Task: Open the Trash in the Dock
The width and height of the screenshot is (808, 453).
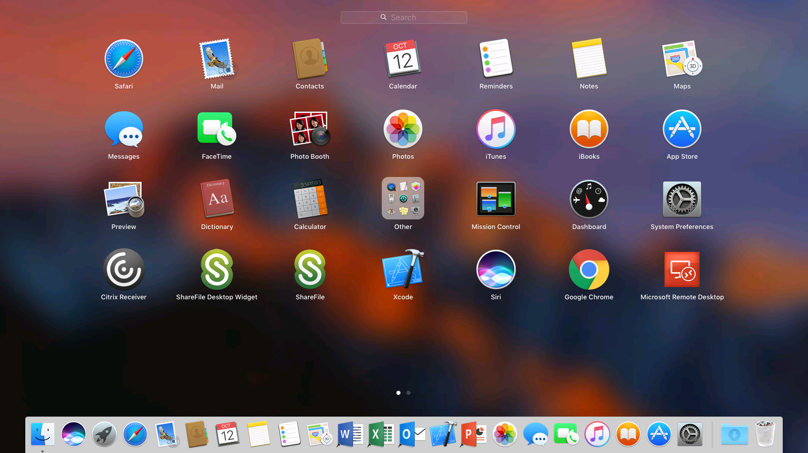Action: (x=765, y=434)
